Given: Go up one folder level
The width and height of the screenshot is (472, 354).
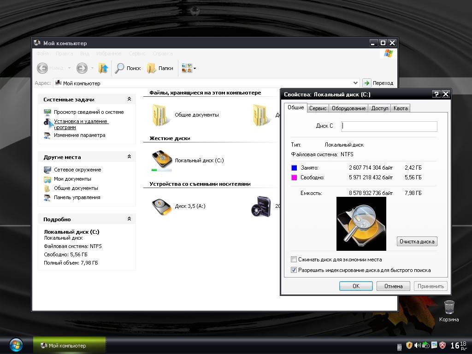Looking at the screenshot, I should click(103, 68).
